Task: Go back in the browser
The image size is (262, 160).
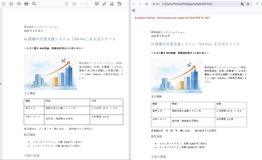Action: tap(134, 4)
